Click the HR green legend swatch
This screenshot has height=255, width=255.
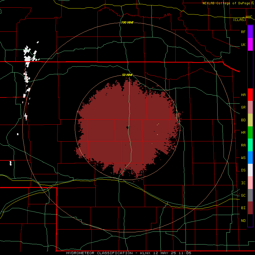[x=250, y=133]
